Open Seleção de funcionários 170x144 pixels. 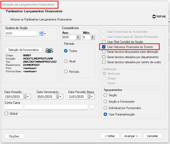pyautogui.click(x=24, y=50)
